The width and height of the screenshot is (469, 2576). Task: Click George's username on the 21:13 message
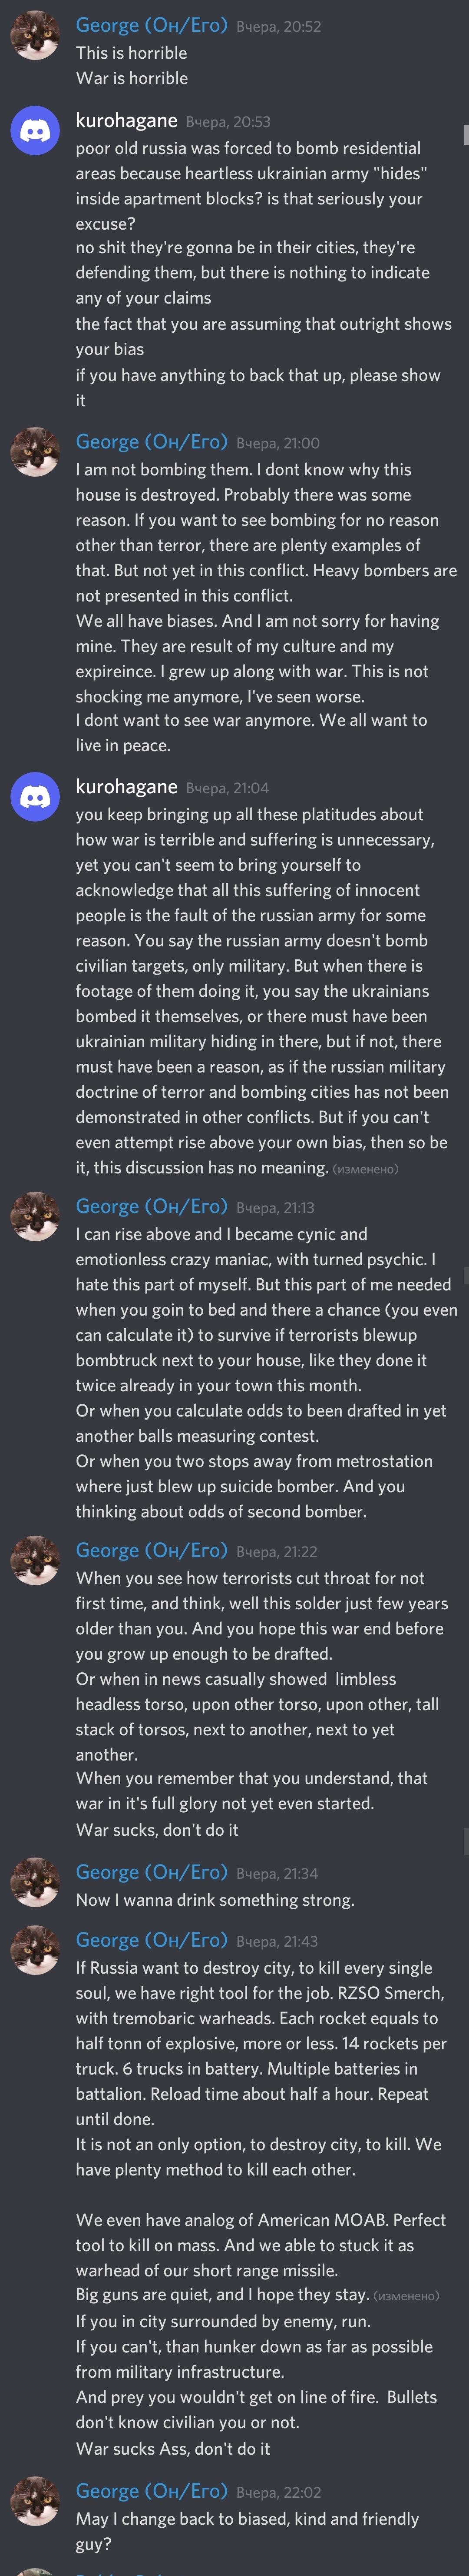152,1206
